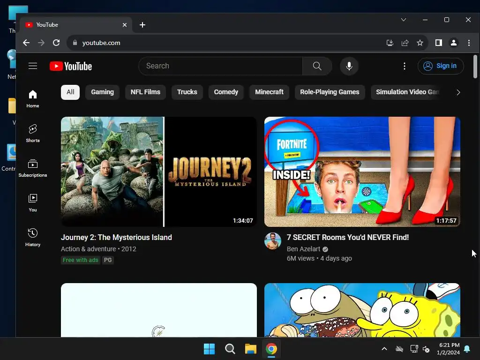Open the 7 SECRET Rooms video thumbnail
This screenshot has height=360, width=480.
362,172
